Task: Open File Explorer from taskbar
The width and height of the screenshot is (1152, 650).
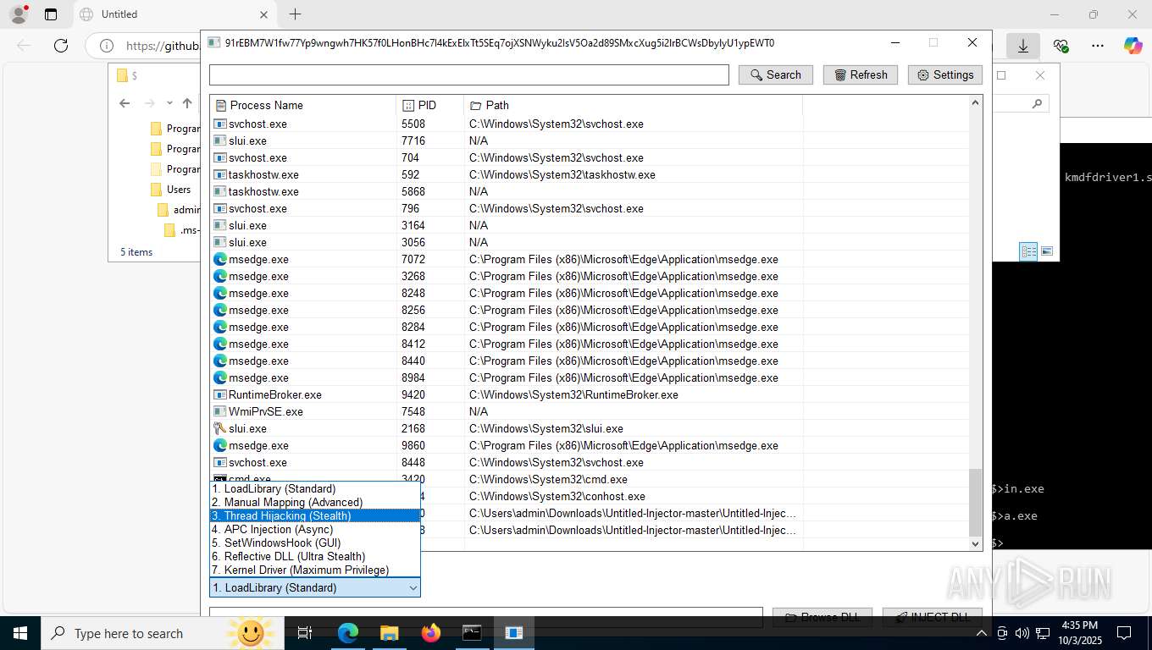Action: (x=389, y=633)
